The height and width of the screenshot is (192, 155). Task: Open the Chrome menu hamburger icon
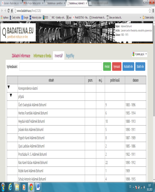point(153,11)
